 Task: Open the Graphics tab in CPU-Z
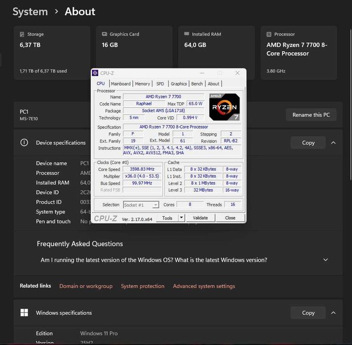[x=179, y=84]
